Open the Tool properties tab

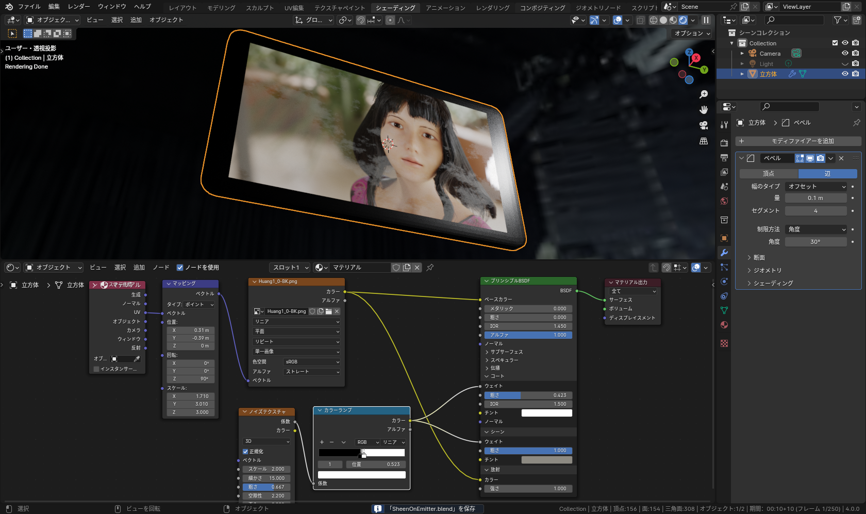[x=724, y=125]
